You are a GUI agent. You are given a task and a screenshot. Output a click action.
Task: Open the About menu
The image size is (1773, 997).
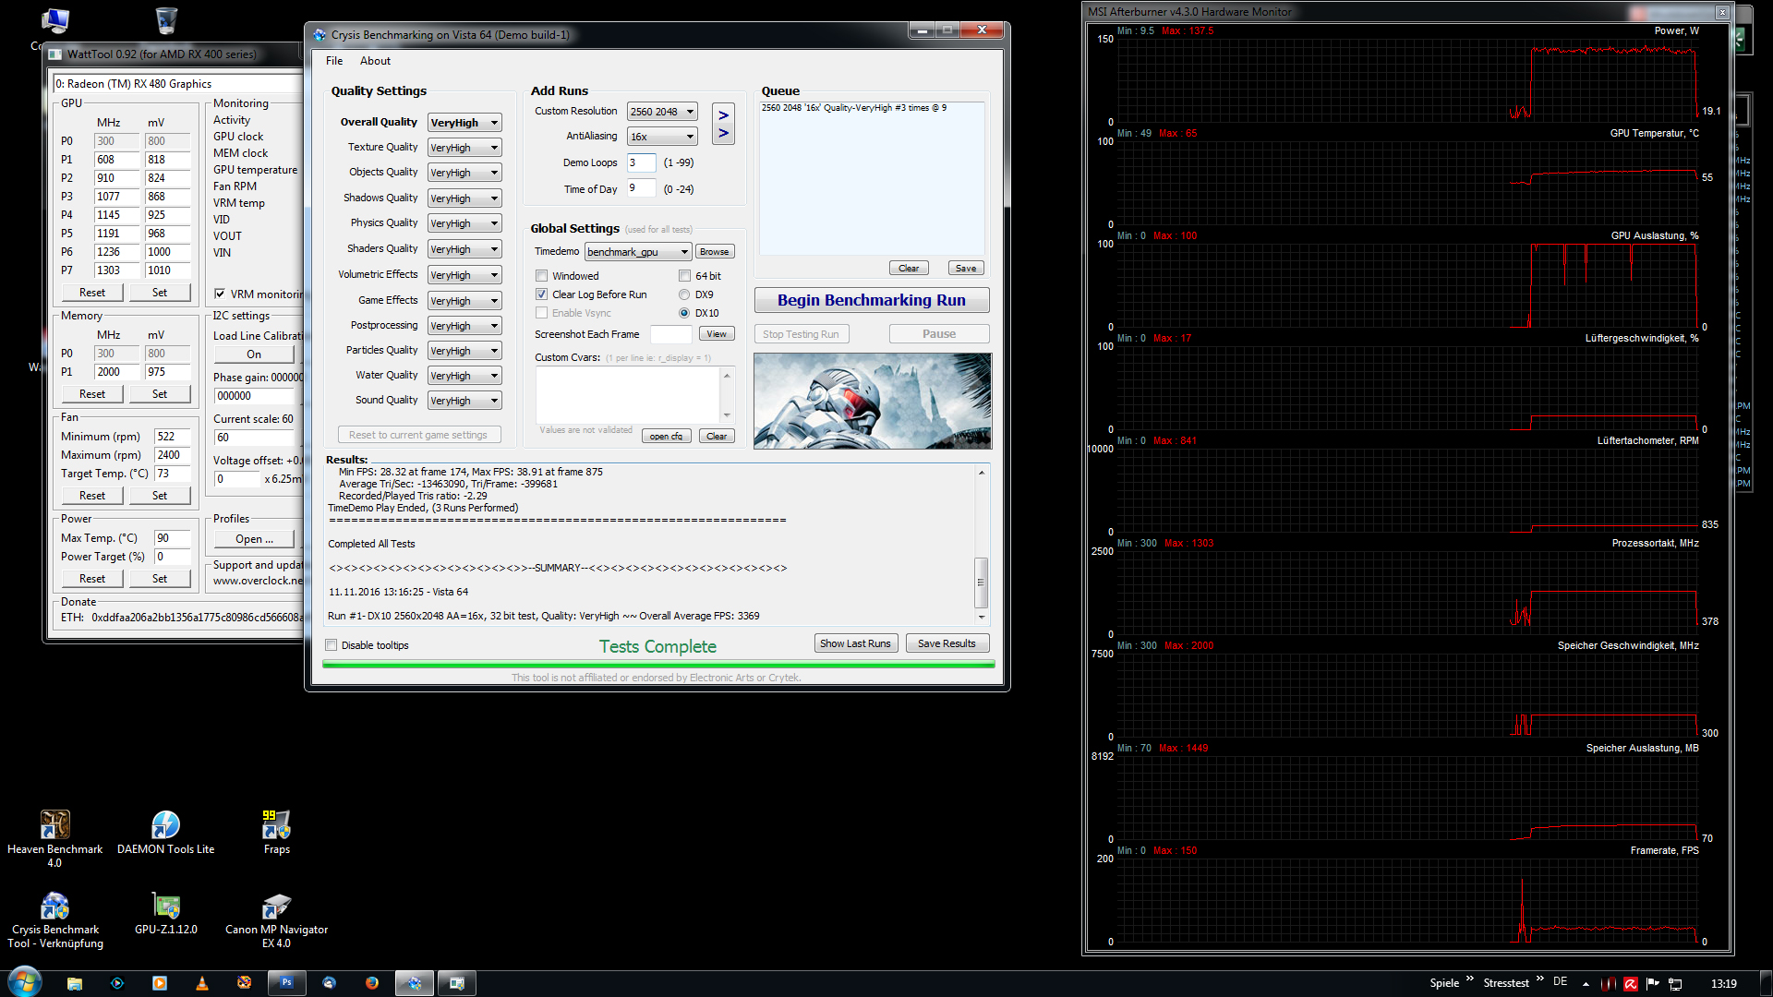[375, 61]
